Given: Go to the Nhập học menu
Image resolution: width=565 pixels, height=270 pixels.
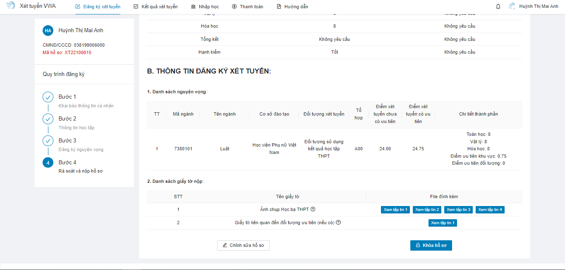Looking at the screenshot, I should pos(205,7).
